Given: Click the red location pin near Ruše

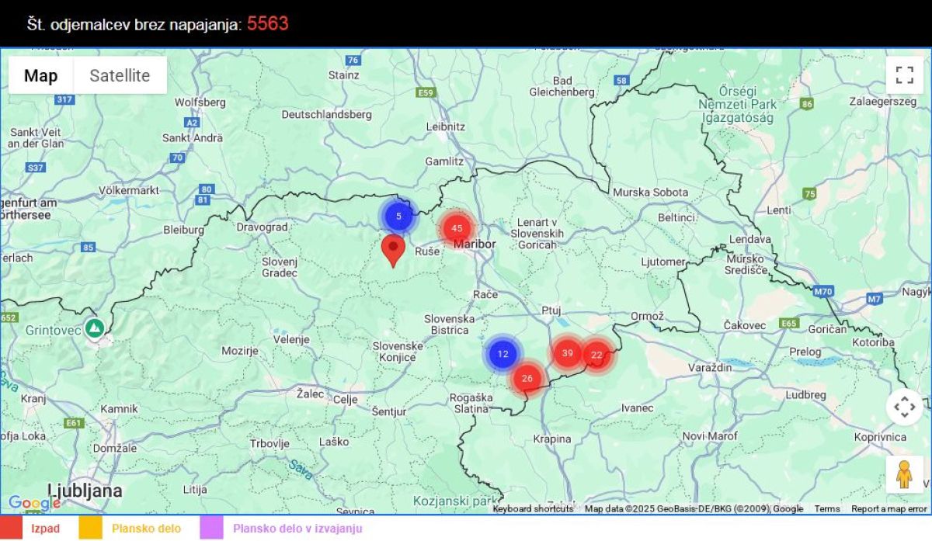Looking at the screenshot, I should click(394, 249).
